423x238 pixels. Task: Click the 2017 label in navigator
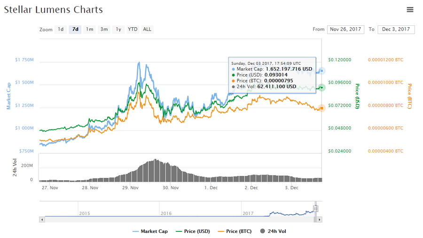click(248, 214)
